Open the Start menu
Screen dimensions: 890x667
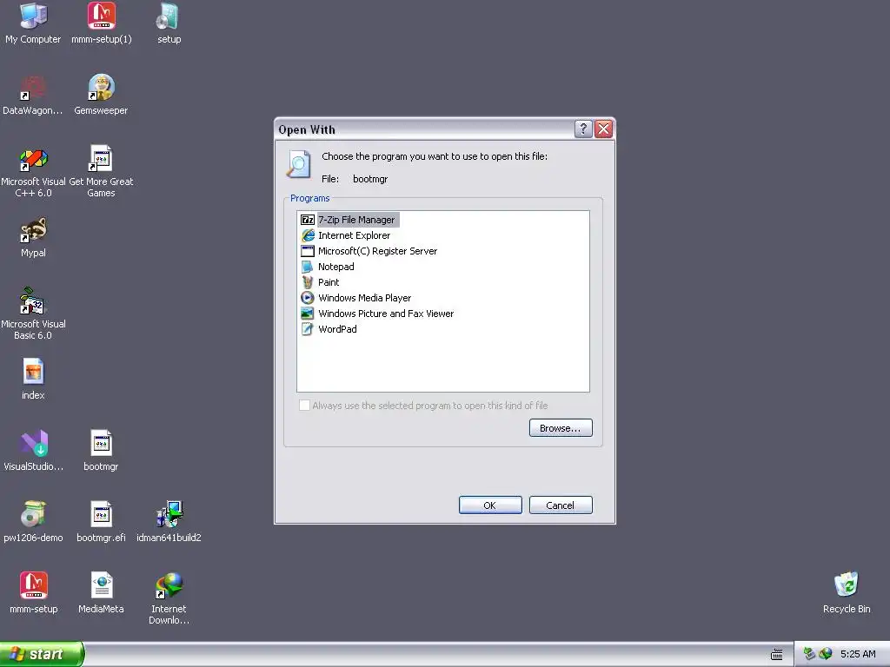[x=42, y=654]
